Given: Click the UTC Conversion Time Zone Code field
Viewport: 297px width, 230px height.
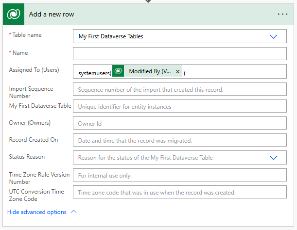Looking at the screenshot, I should (x=179, y=192).
